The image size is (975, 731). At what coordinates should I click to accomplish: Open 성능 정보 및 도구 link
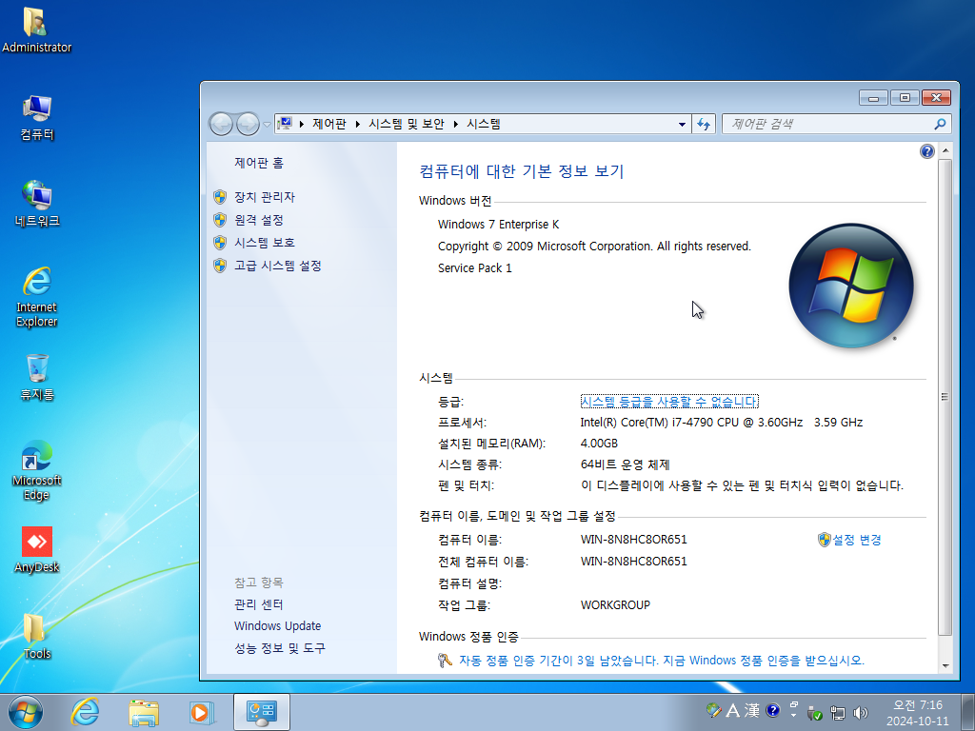point(280,648)
